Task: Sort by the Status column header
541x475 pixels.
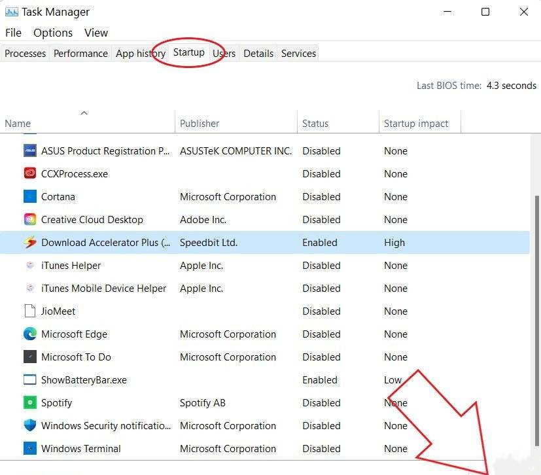Action: 315,123
